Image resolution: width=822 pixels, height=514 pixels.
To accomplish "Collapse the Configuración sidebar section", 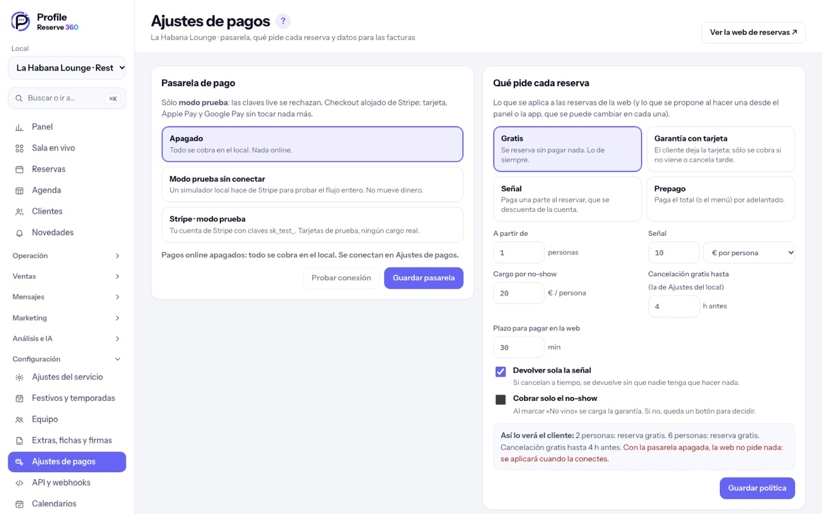I will 67,359.
